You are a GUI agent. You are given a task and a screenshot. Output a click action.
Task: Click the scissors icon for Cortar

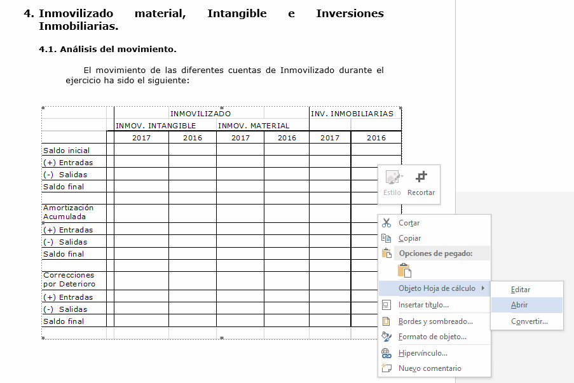[x=386, y=223]
